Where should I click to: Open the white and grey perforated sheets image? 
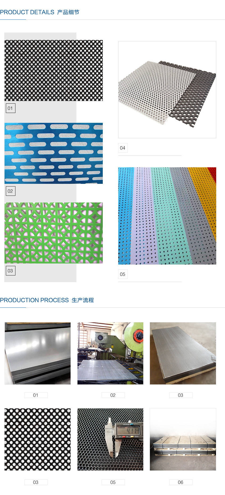[167, 90]
